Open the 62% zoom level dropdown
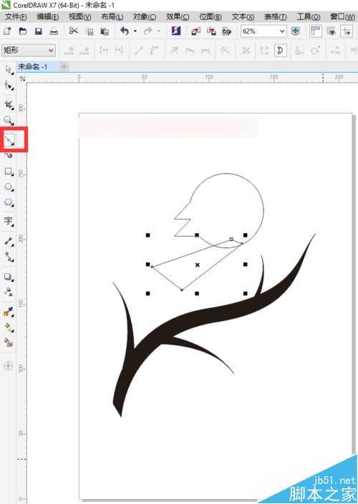358x504 pixels. [263, 31]
